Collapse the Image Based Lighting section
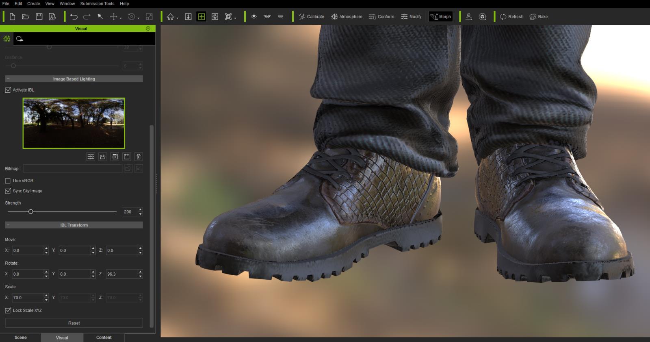 (x=8, y=79)
